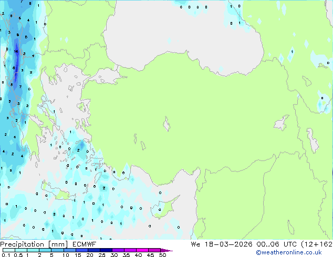Click the "30" legend scale label
The height and width of the screenshot is (257, 333).
click(114, 255)
